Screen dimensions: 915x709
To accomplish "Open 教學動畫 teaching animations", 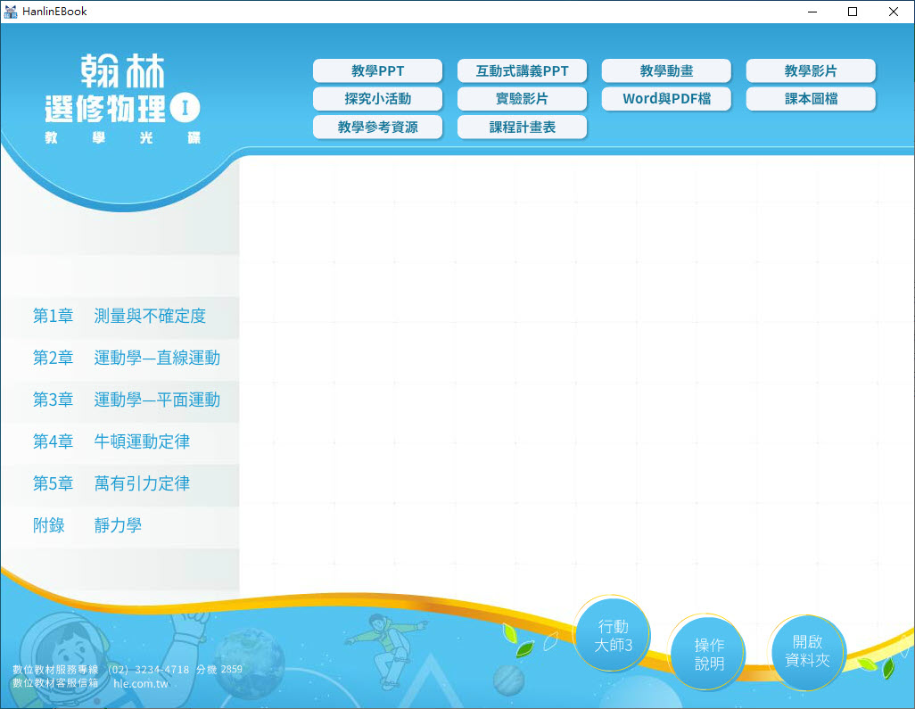I will click(x=666, y=71).
